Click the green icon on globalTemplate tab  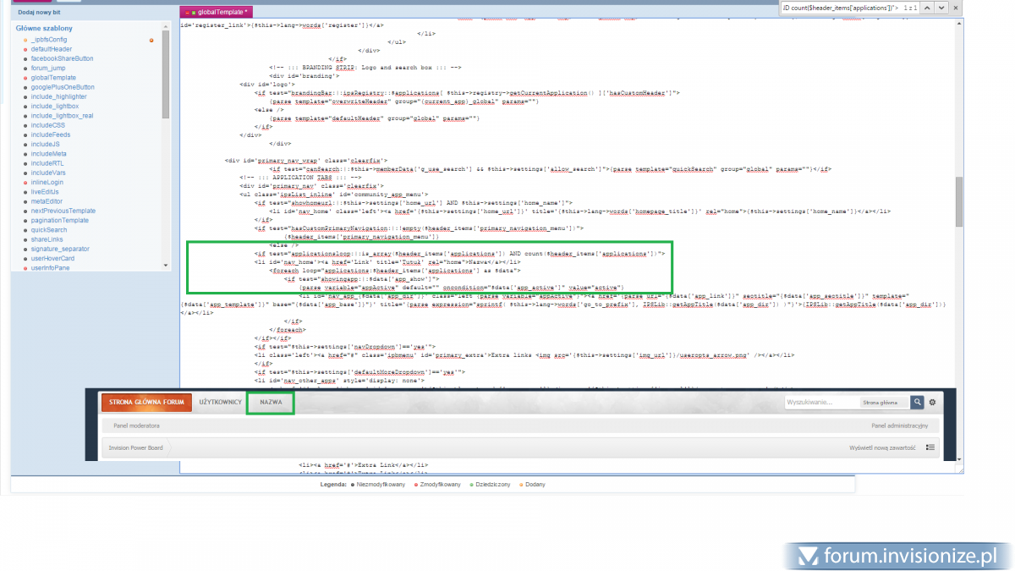[194, 13]
